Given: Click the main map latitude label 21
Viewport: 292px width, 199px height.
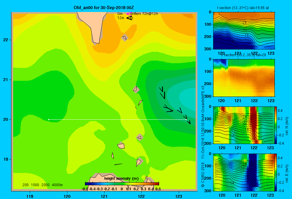Looking at the screenshot, I should pos(6,80).
